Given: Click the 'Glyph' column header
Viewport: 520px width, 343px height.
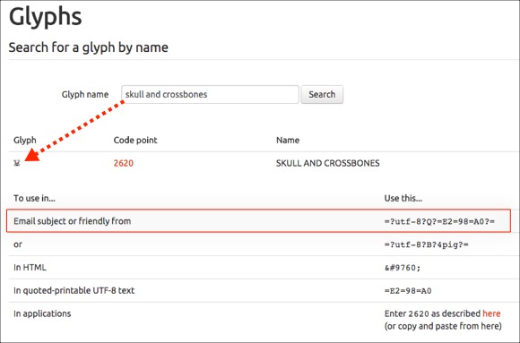Looking at the screenshot, I should pyautogui.click(x=25, y=141).
